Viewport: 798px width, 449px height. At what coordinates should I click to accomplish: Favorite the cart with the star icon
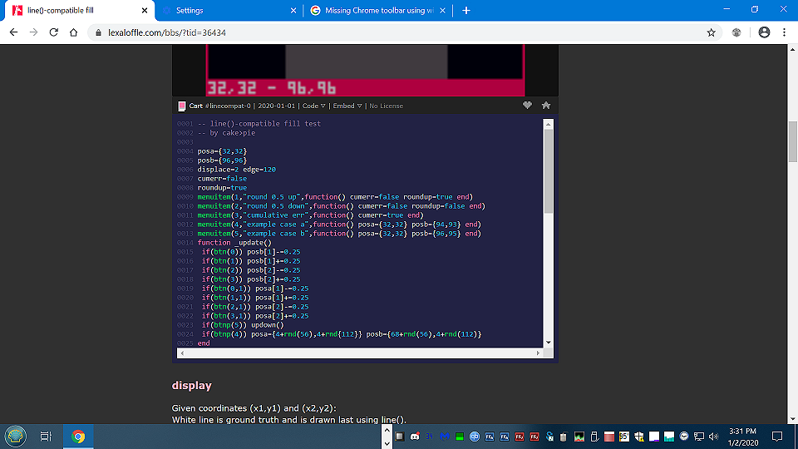pyautogui.click(x=546, y=106)
